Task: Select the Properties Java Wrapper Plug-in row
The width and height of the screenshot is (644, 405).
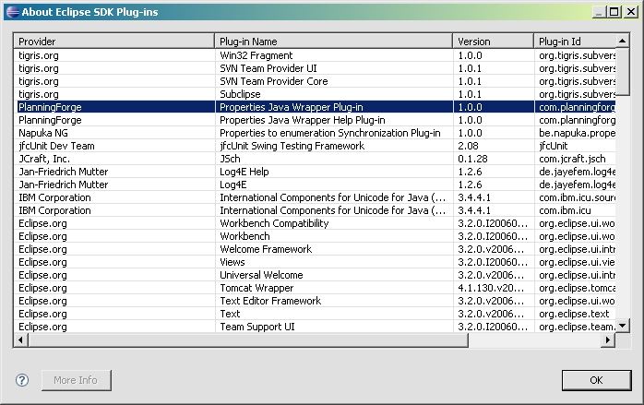Action: [315, 107]
